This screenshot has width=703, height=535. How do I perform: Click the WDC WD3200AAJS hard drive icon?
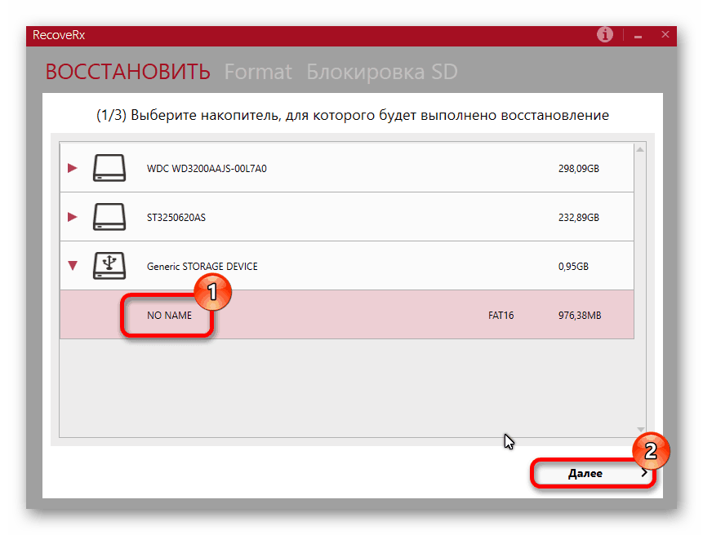pos(109,168)
